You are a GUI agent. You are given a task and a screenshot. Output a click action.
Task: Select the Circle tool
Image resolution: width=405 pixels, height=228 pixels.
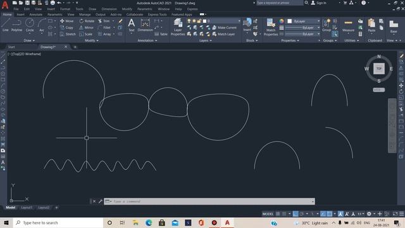(30, 25)
